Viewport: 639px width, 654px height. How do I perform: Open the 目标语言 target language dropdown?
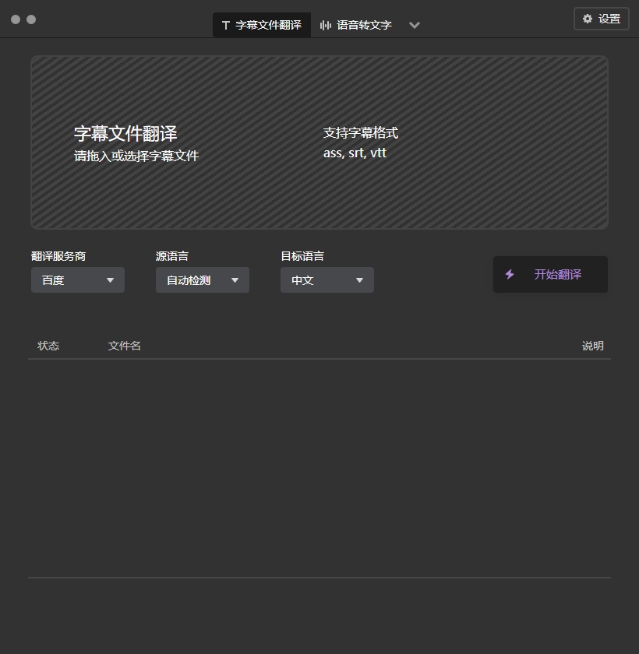coord(327,280)
